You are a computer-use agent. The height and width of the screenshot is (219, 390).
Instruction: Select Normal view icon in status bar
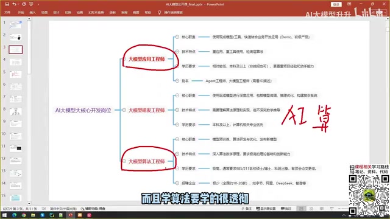click(x=301, y=209)
